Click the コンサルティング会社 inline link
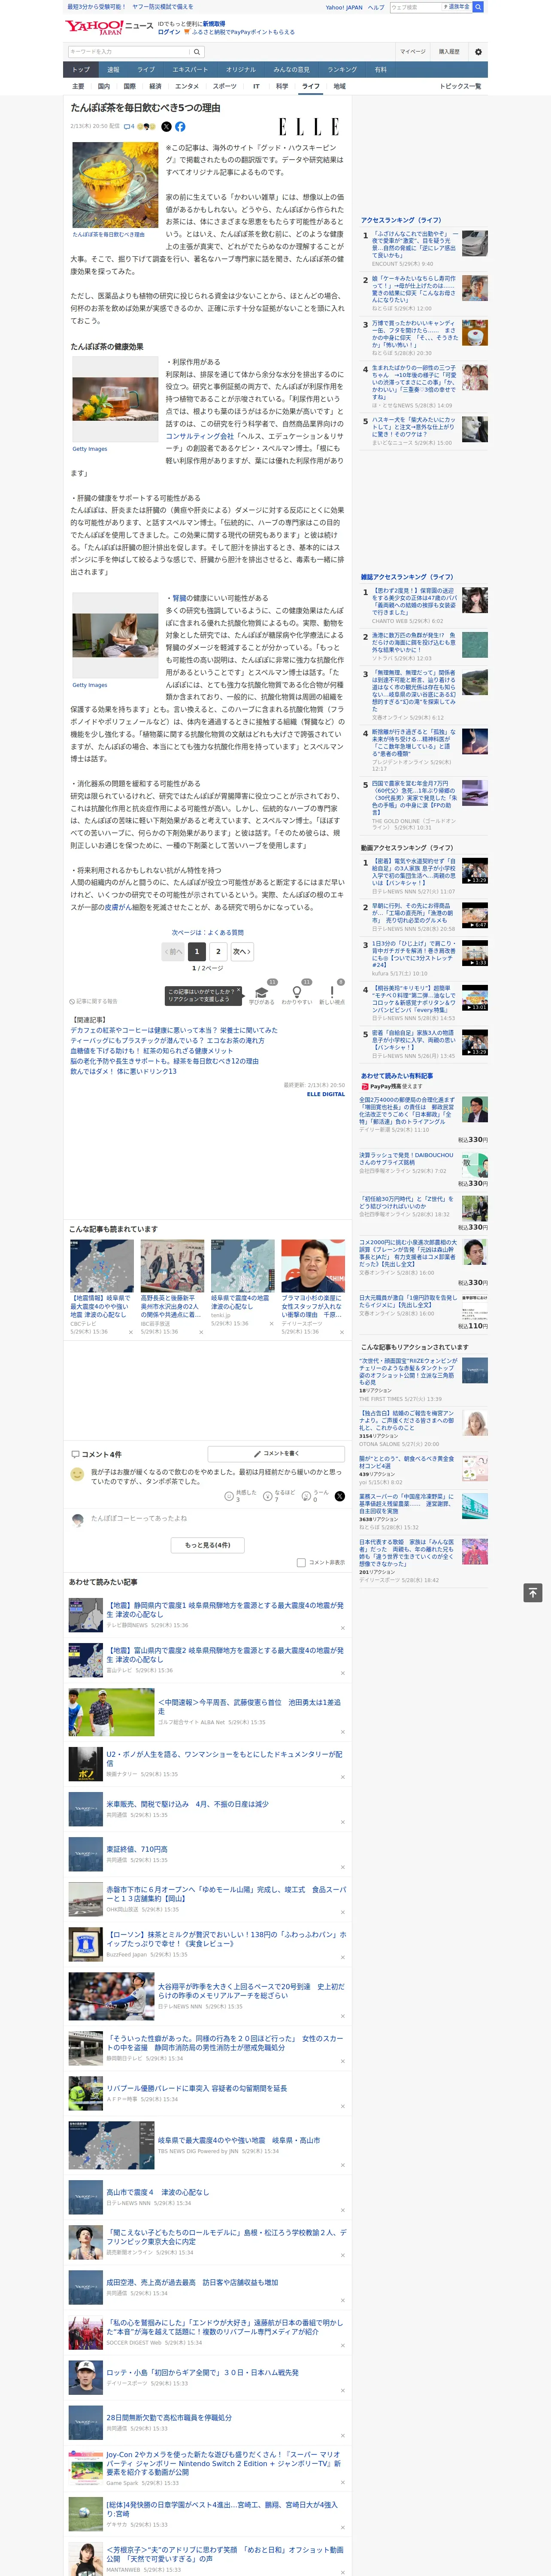Viewport: 551px width, 2576px height. 199,436
